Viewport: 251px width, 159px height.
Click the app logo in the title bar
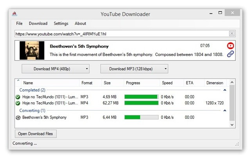[x=14, y=14]
